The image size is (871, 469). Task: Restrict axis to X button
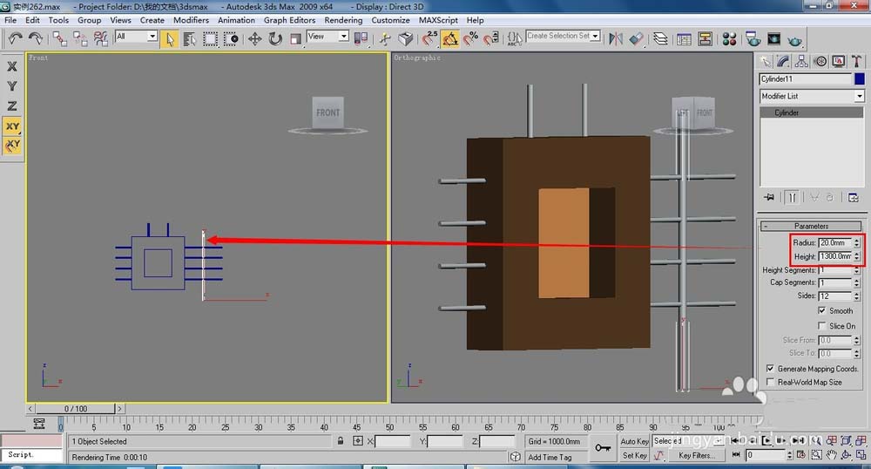(x=11, y=66)
